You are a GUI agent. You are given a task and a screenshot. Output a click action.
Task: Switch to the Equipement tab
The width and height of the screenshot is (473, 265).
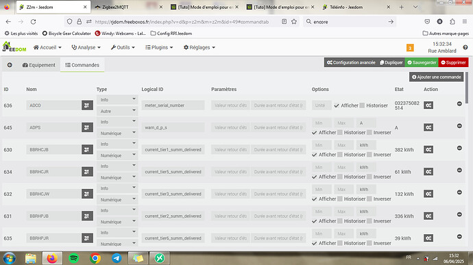point(39,65)
